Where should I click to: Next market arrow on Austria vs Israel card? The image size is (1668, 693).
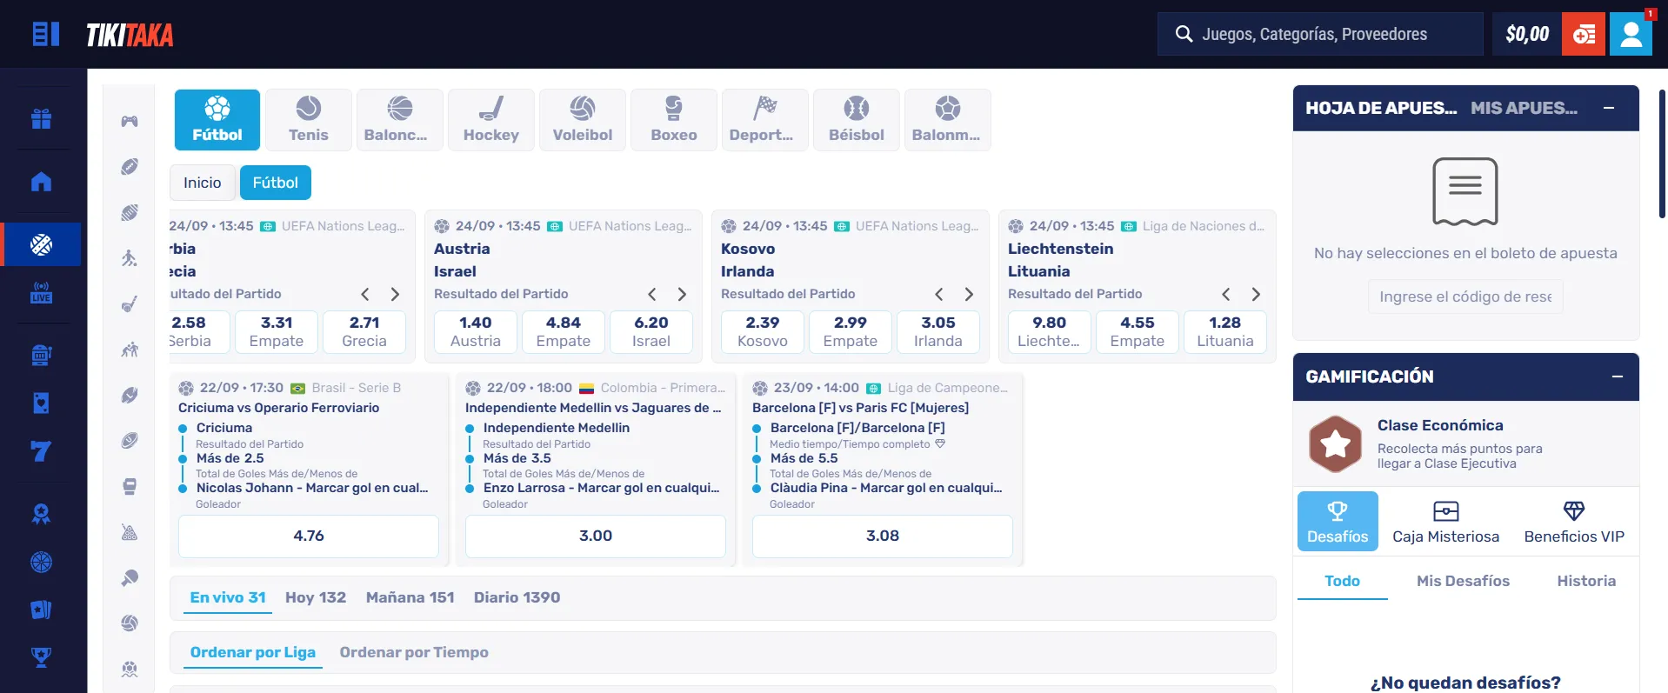click(x=682, y=294)
